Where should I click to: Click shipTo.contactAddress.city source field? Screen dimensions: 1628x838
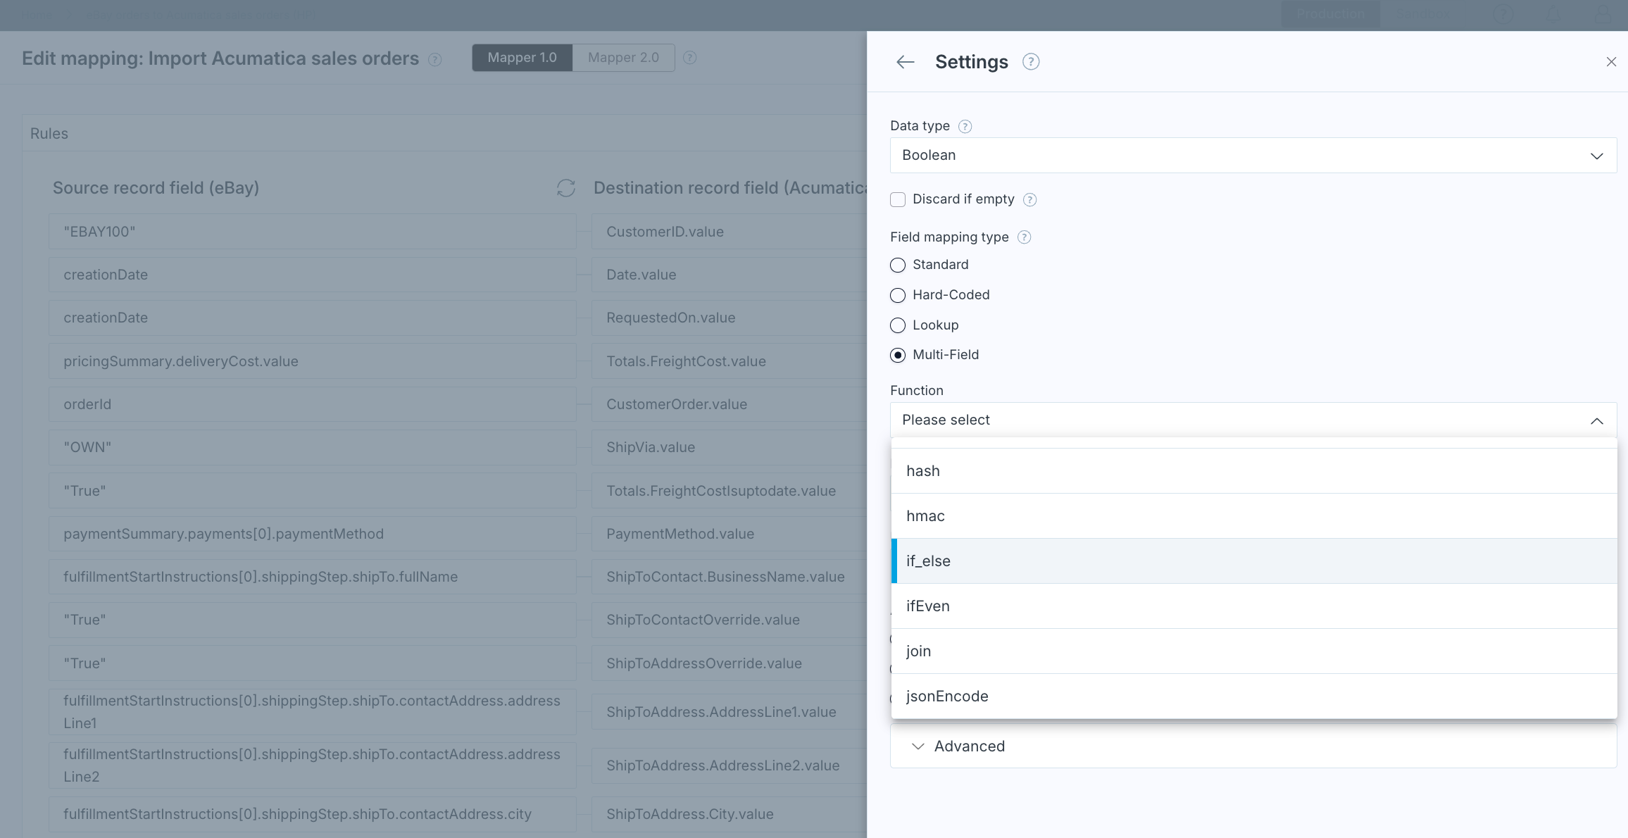(312, 814)
